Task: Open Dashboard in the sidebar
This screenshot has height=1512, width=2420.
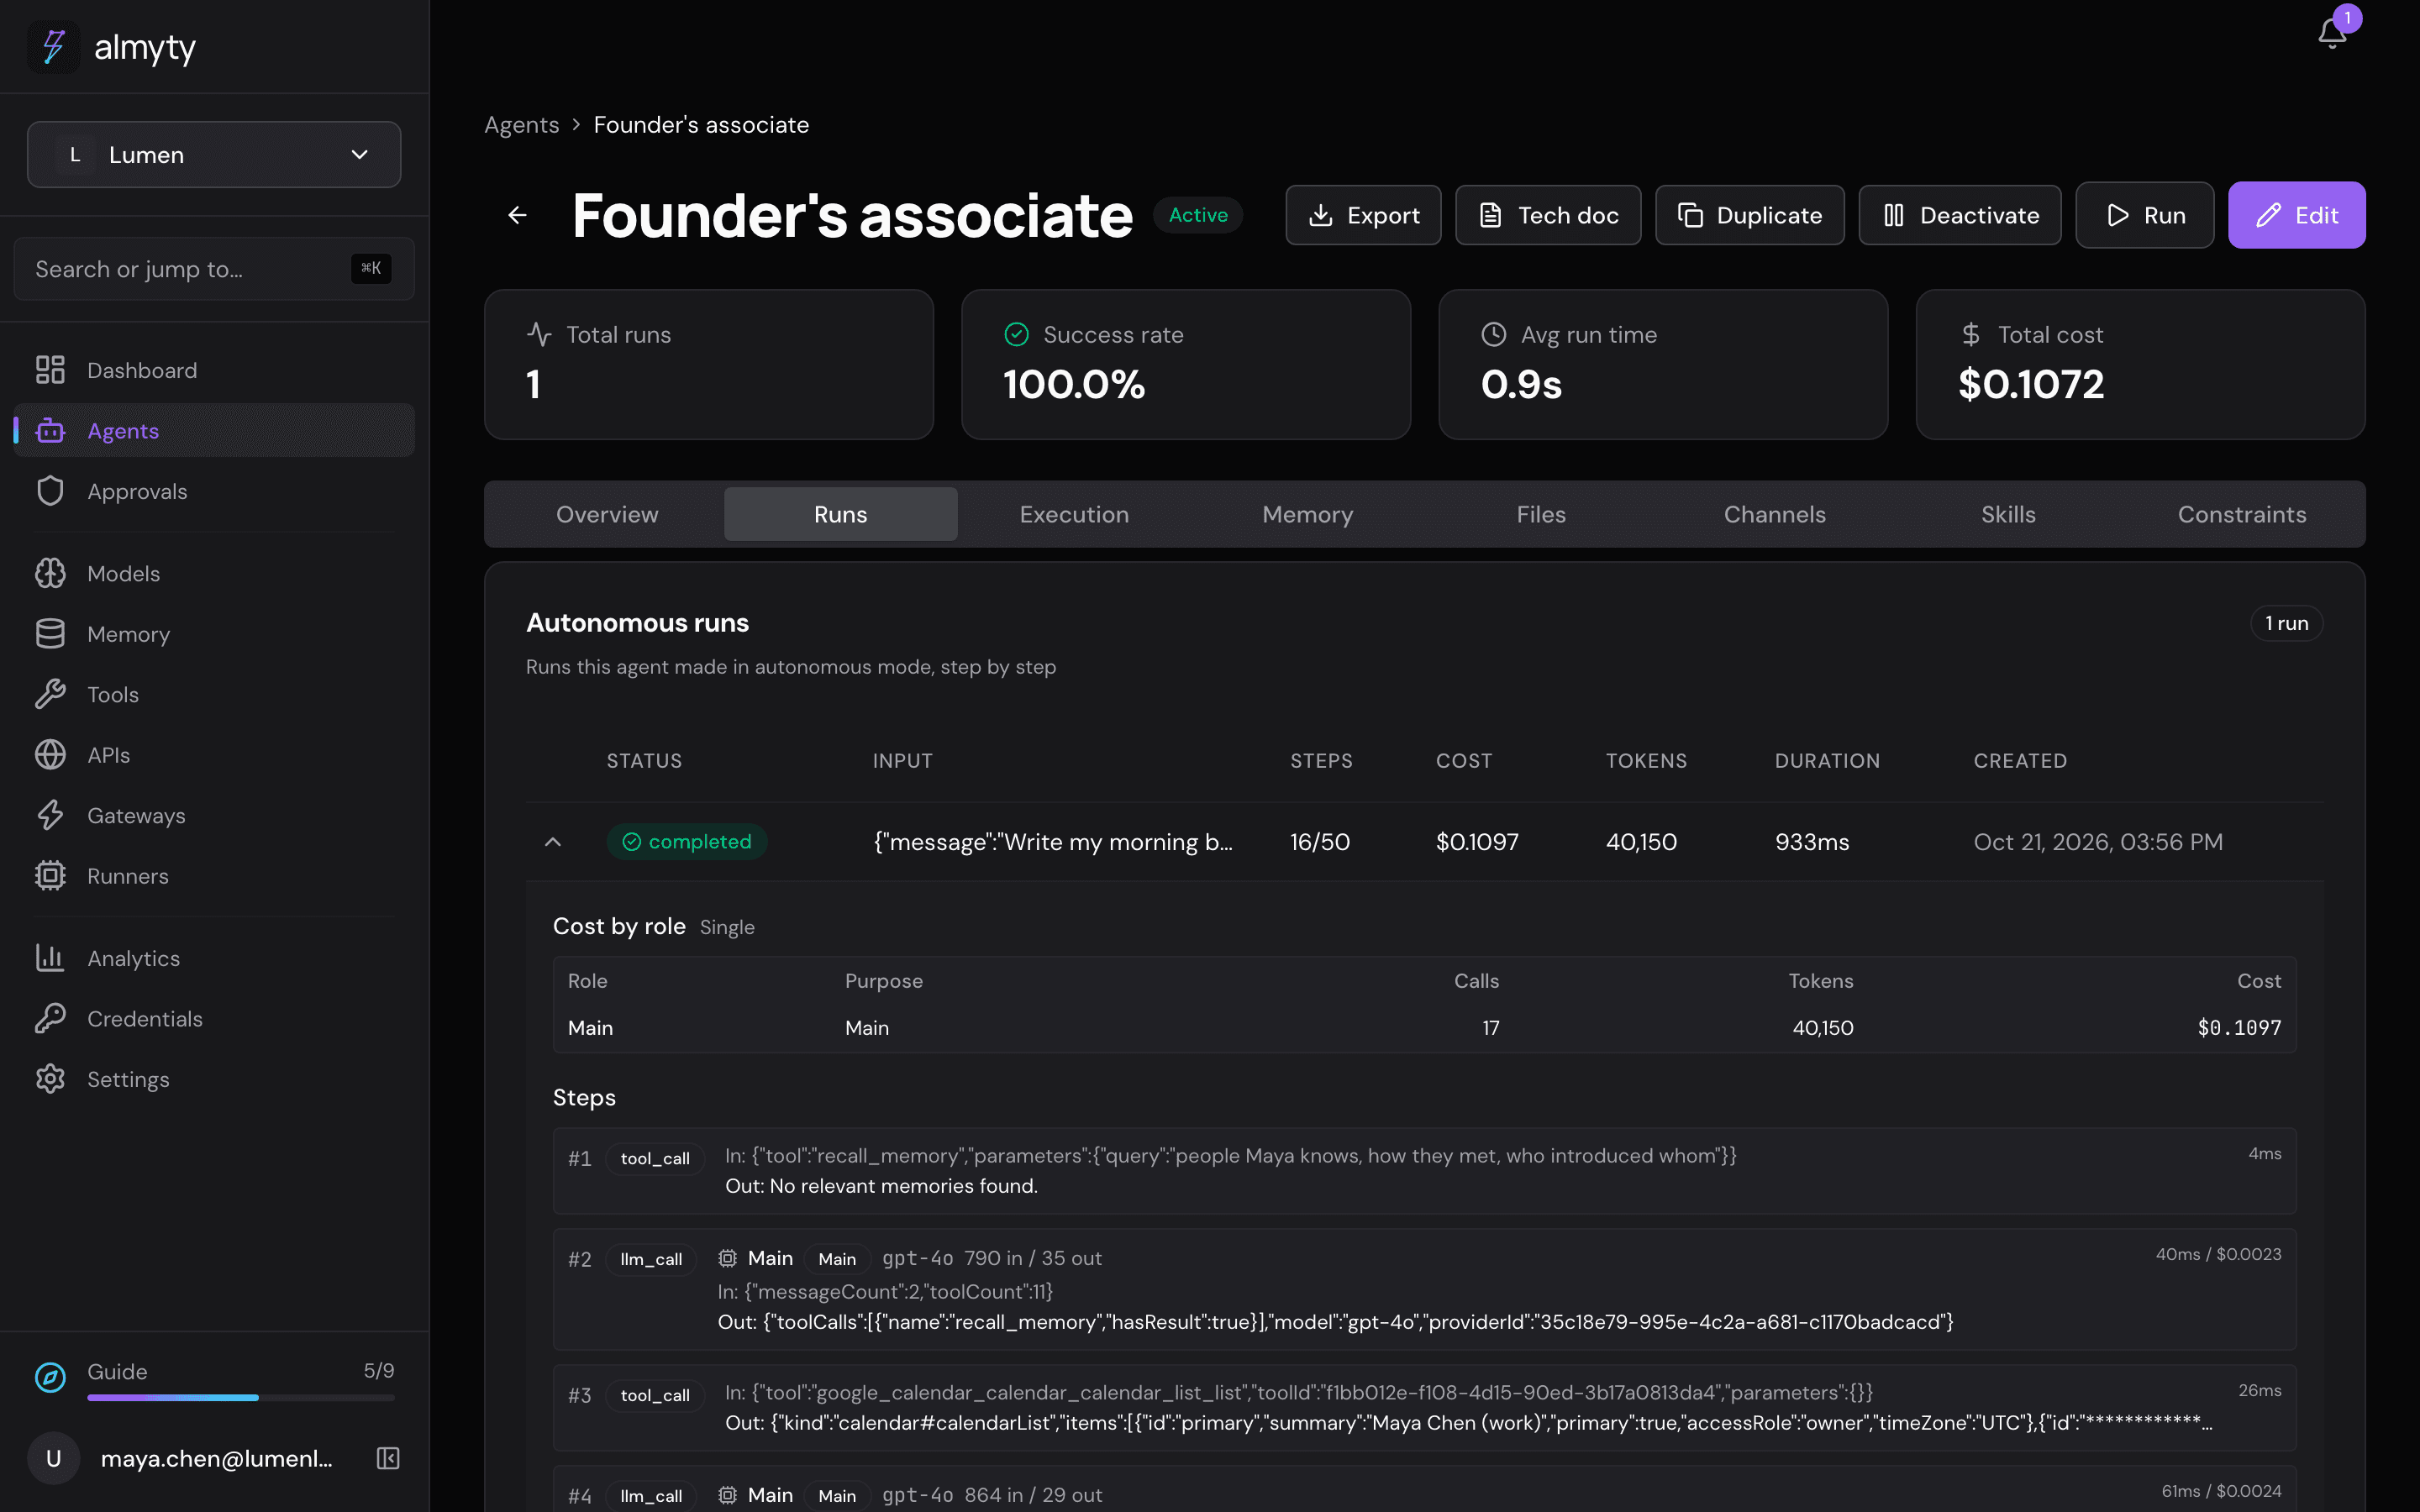Action: [x=214, y=370]
